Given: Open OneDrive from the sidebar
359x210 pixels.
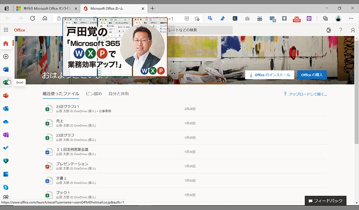Looking at the screenshot, I should coord(6,122).
